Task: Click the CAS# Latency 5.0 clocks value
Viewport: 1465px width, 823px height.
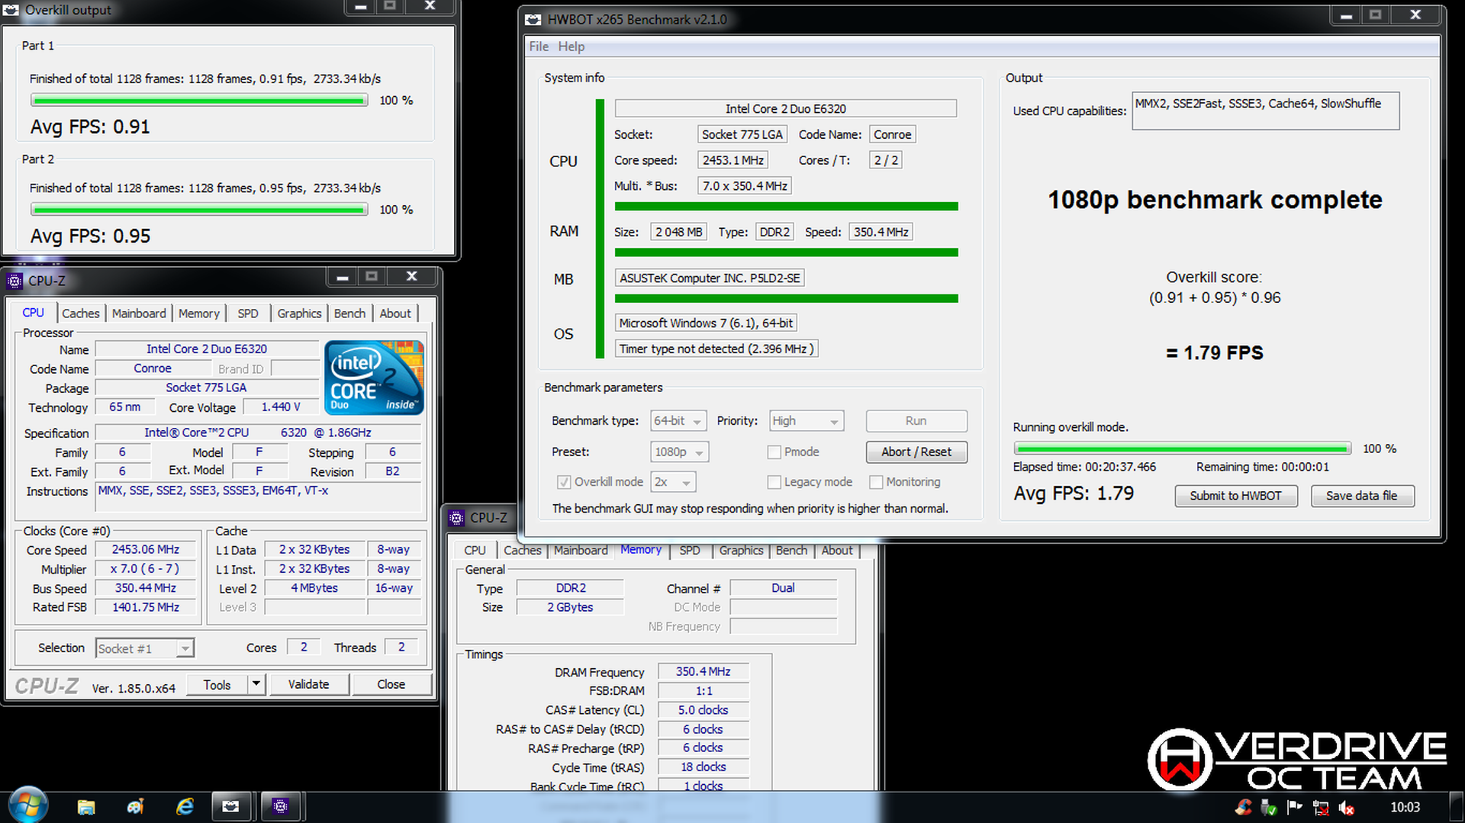Action: 703,710
